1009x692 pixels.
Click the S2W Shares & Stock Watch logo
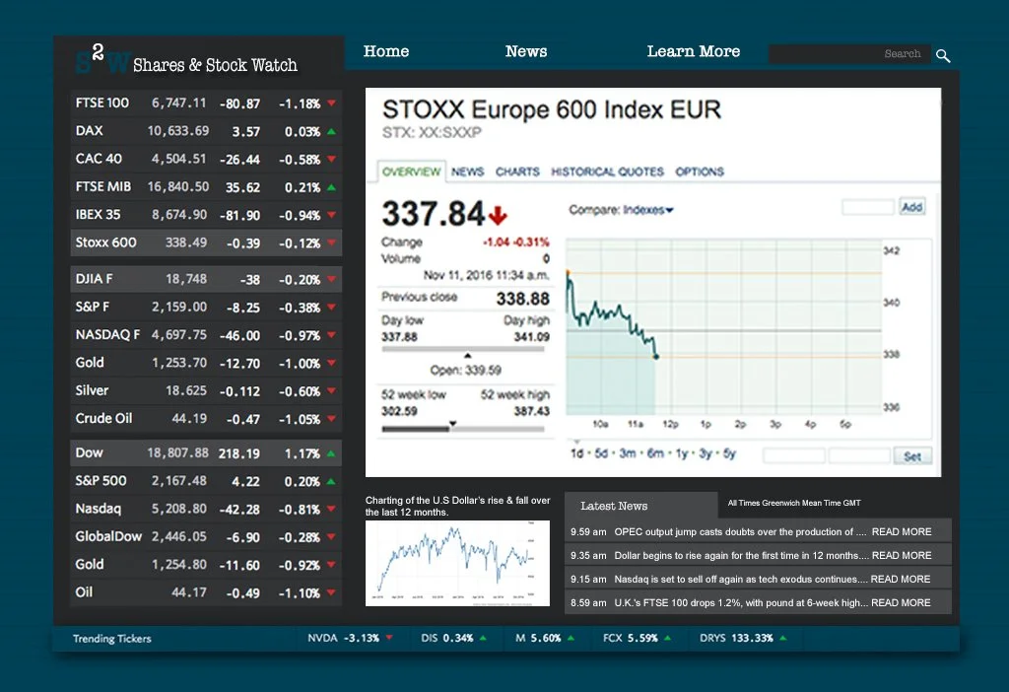186,60
